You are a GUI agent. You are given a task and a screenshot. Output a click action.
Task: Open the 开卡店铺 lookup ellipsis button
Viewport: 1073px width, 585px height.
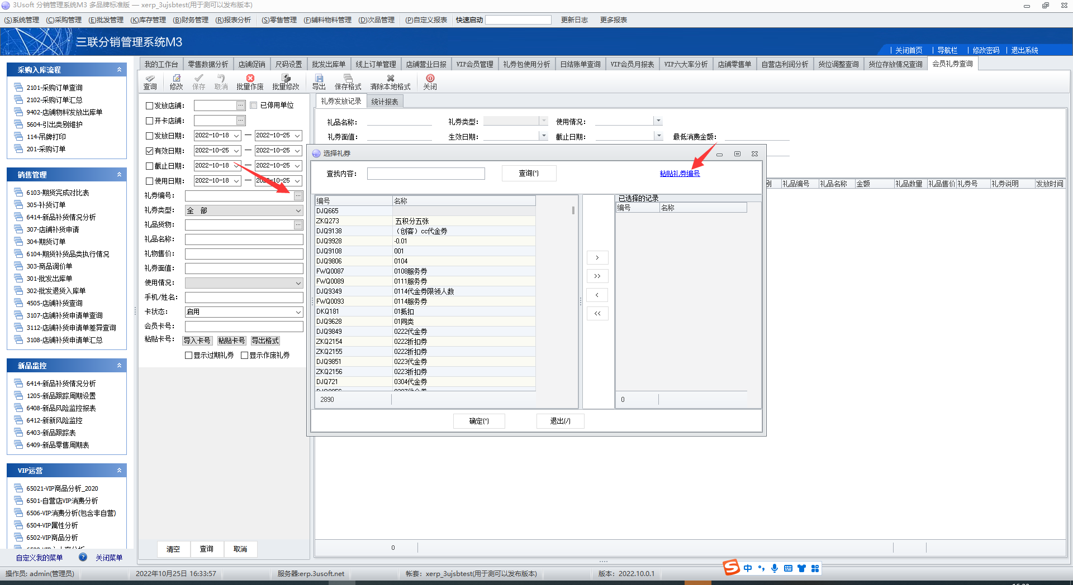pyautogui.click(x=241, y=121)
